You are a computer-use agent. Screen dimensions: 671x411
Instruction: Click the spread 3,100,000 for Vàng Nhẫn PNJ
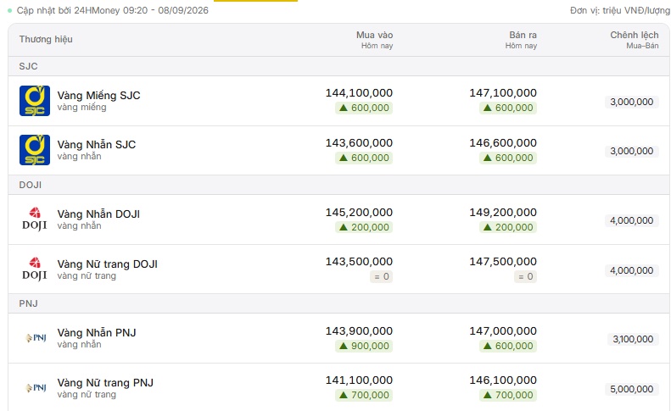[x=633, y=339]
